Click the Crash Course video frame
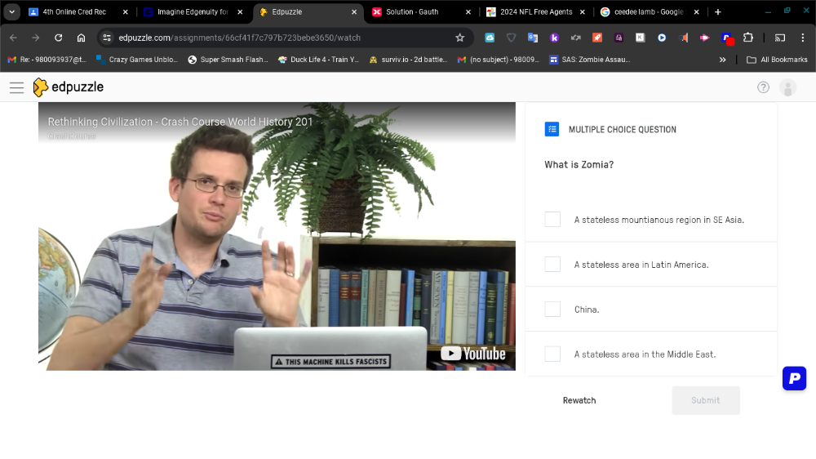 (x=277, y=236)
